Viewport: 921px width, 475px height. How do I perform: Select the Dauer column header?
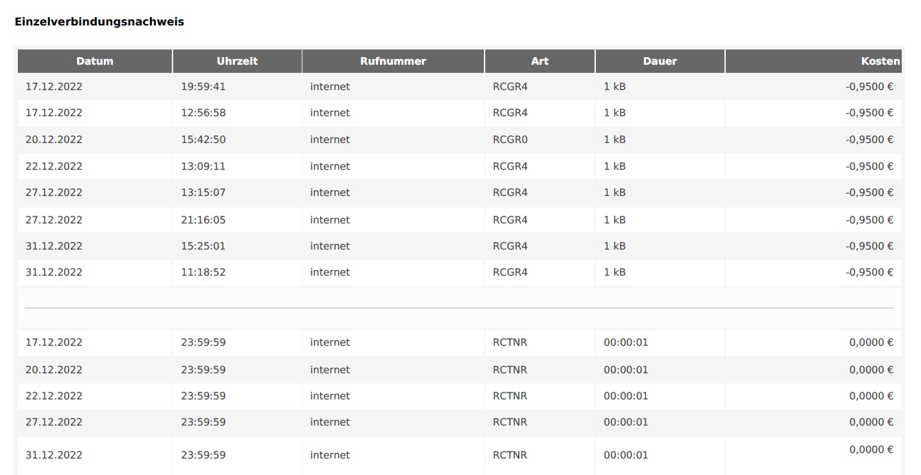(660, 61)
